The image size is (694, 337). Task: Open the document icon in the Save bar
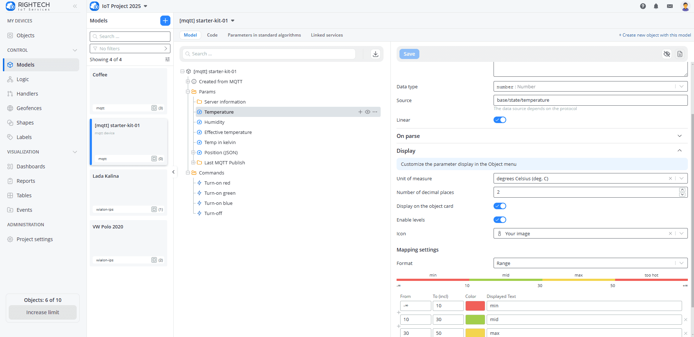point(680,54)
